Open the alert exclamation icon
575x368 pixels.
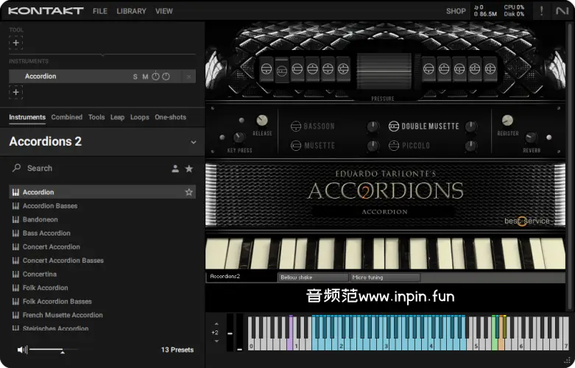542,11
